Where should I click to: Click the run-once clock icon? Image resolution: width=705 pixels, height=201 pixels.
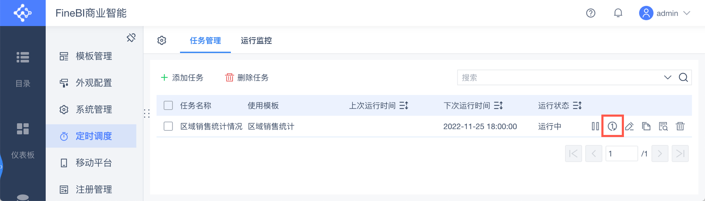coord(612,126)
